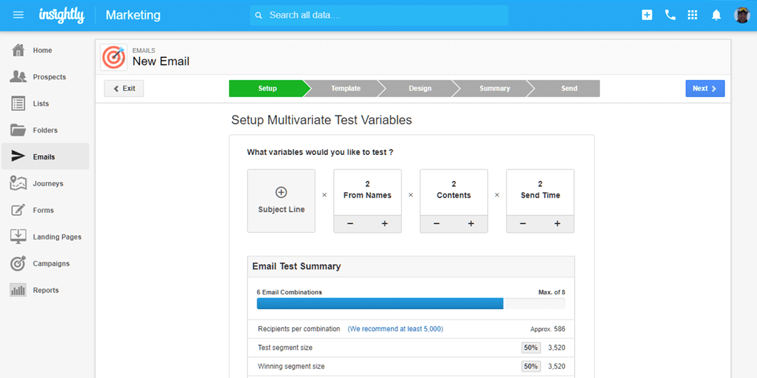Click in the Search all data field
The image size is (757, 378).
pyautogui.click(x=385, y=15)
